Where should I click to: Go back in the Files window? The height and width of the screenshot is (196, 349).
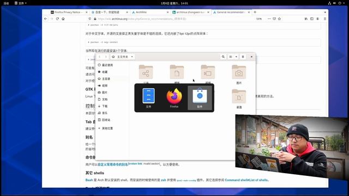(99, 57)
